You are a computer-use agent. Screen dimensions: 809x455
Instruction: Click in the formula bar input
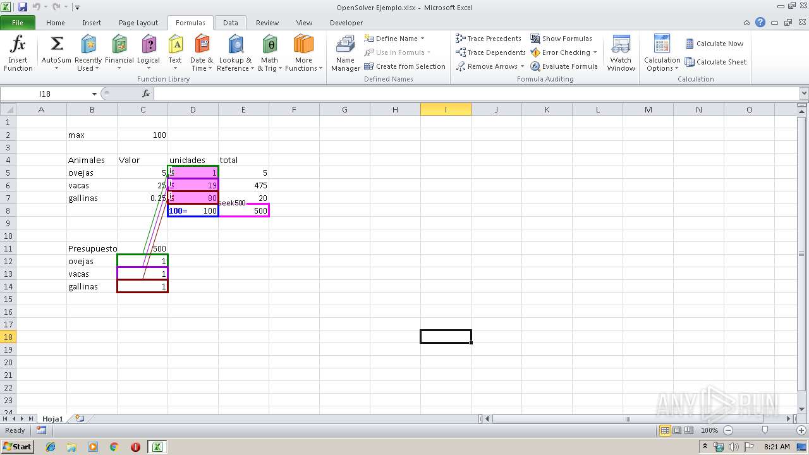[x=475, y=94]
